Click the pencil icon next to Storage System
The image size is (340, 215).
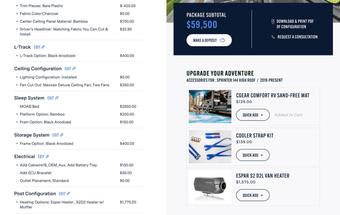click(62, 135)
